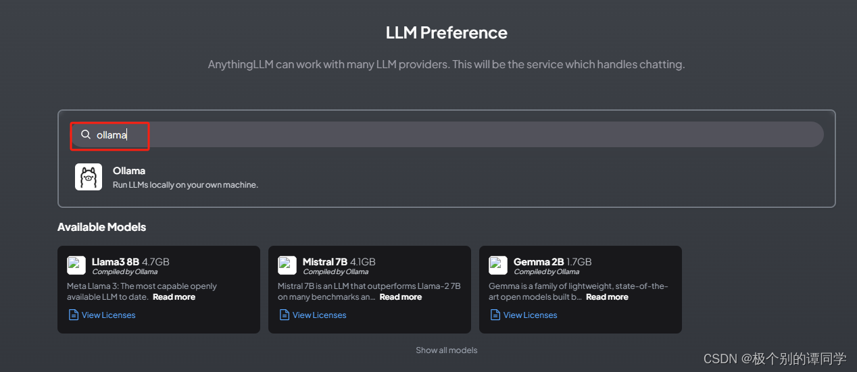This screenshot has height=372, width=857.
Task: Click license document icon on Llama3 card
Action: tap(74, 315)
